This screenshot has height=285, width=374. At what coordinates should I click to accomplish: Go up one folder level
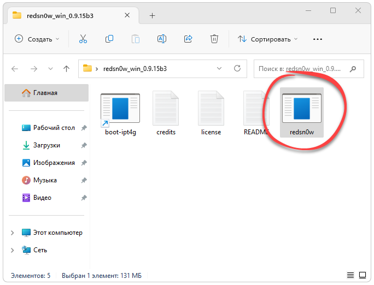tap(67, 69)
